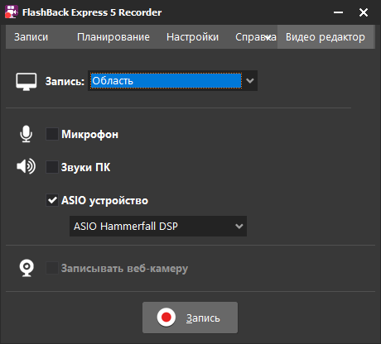Open the Настройки menu

coord(192,37)
